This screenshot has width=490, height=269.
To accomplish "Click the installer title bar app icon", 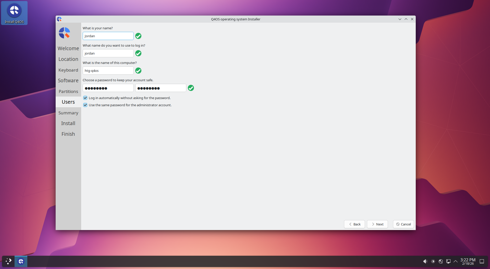I will pyautogui.click(x=59, y=19).
